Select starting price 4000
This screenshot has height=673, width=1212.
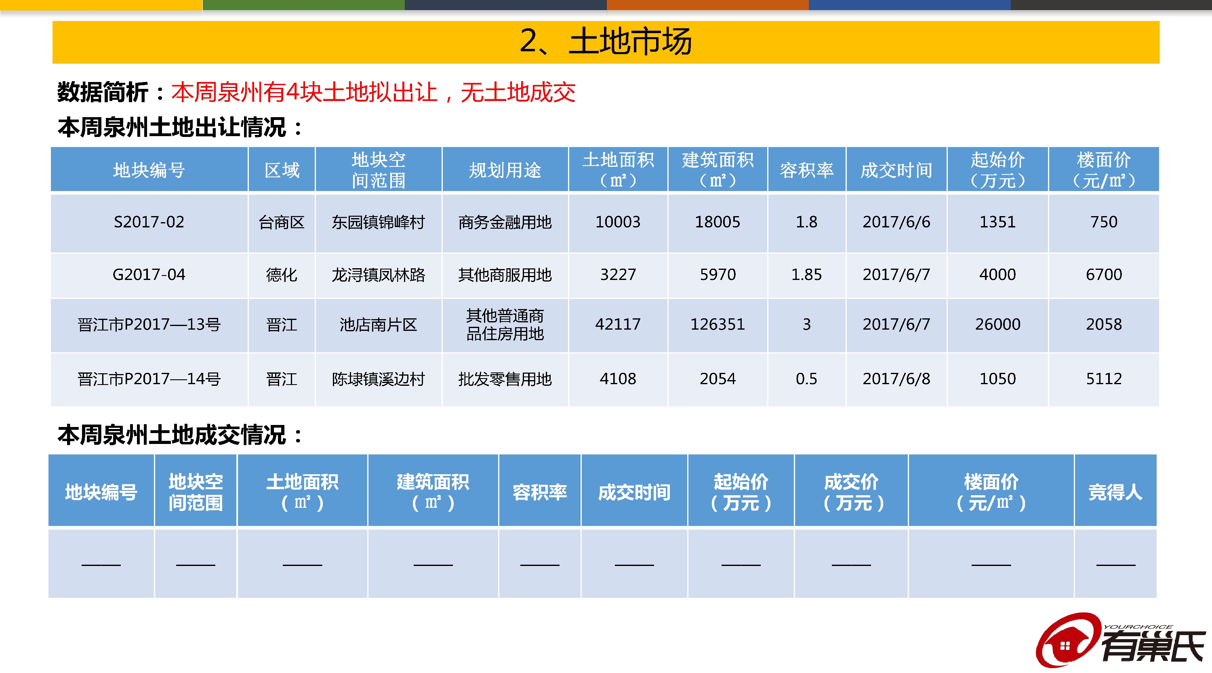pos(997,275)
